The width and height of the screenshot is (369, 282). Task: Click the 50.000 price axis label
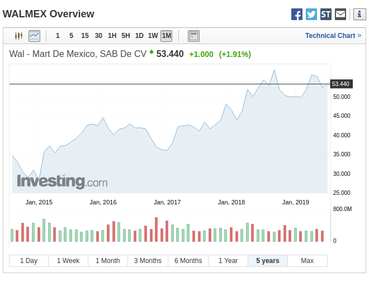[342, 97]
